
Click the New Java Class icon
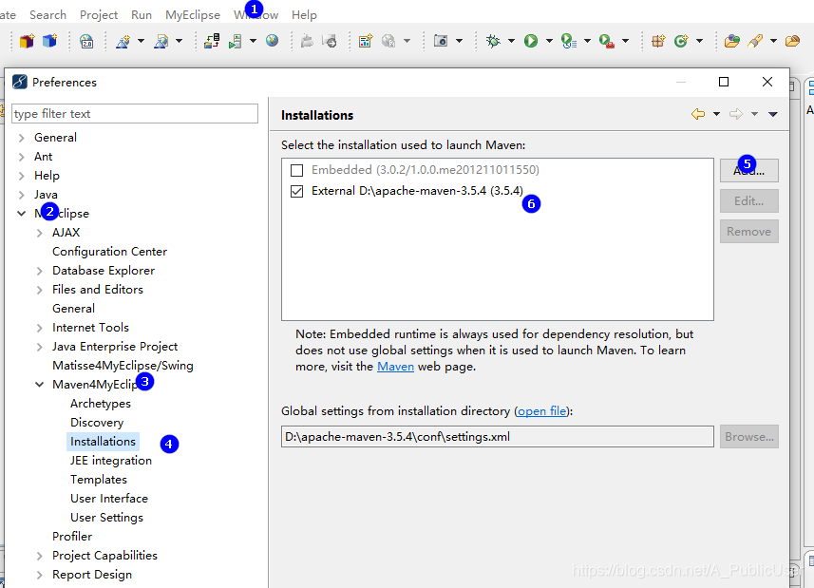tap(681, 41)
